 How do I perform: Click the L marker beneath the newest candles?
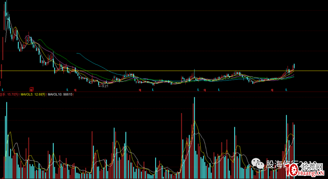pyautogui.click(x=286, y=90)
